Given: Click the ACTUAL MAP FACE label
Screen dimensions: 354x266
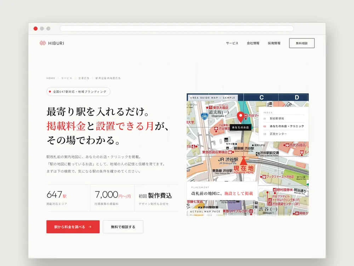Looking at the screenshot, I should (205, 211).
